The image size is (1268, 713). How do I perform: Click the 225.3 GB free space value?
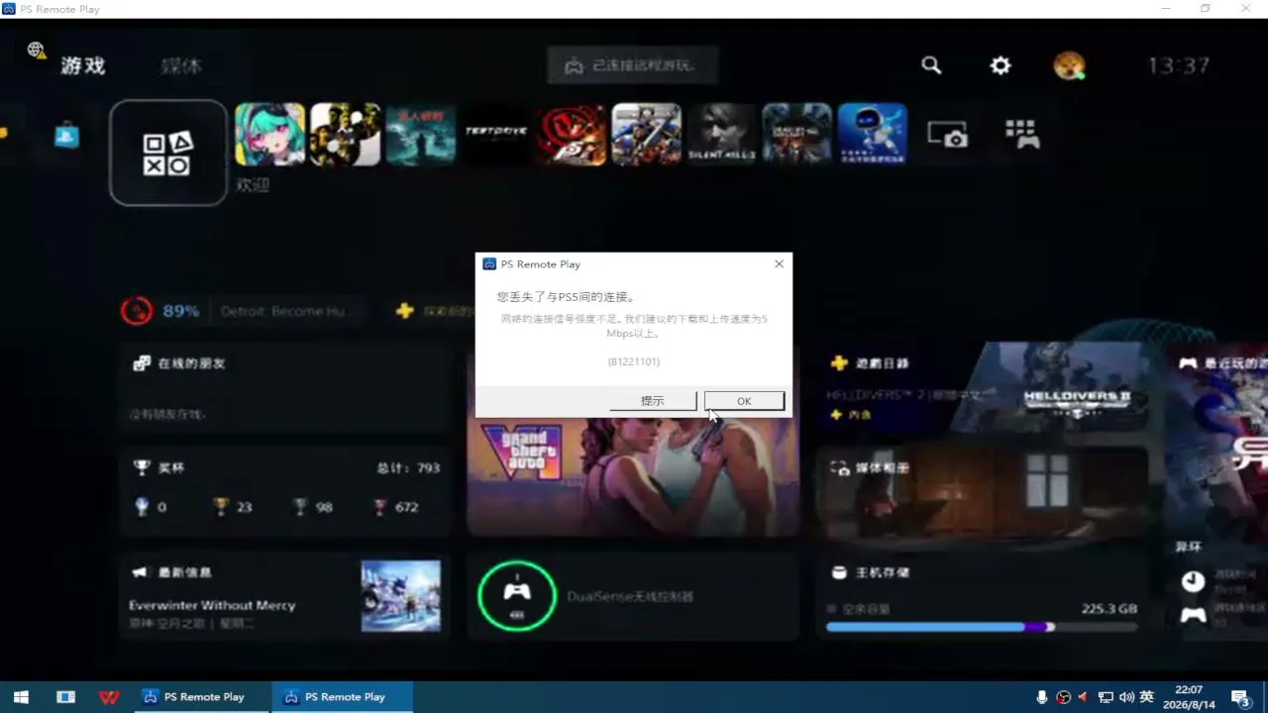(x=1109, y=609)
